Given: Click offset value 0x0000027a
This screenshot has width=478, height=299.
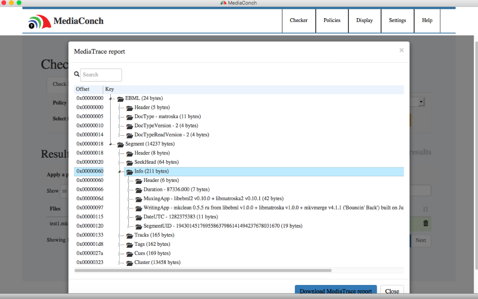Looking at the screenshot, I should point(90,253).
